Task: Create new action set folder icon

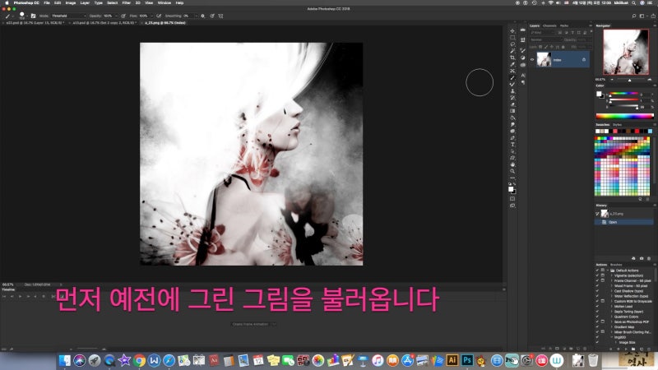Action: 633,349
